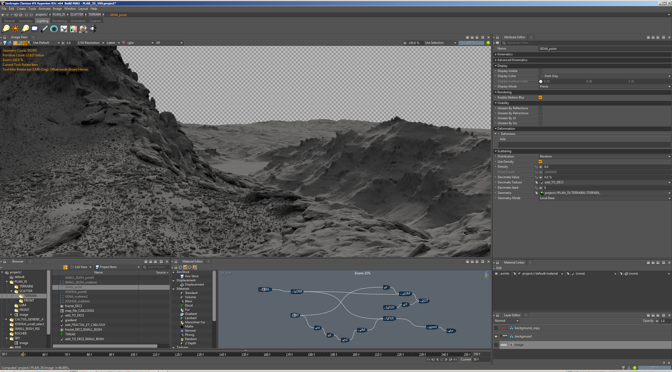Viewport: 672px width, 372px height.
Task: Click the chrome ball environment light icon
Action: tap(83, 29)
